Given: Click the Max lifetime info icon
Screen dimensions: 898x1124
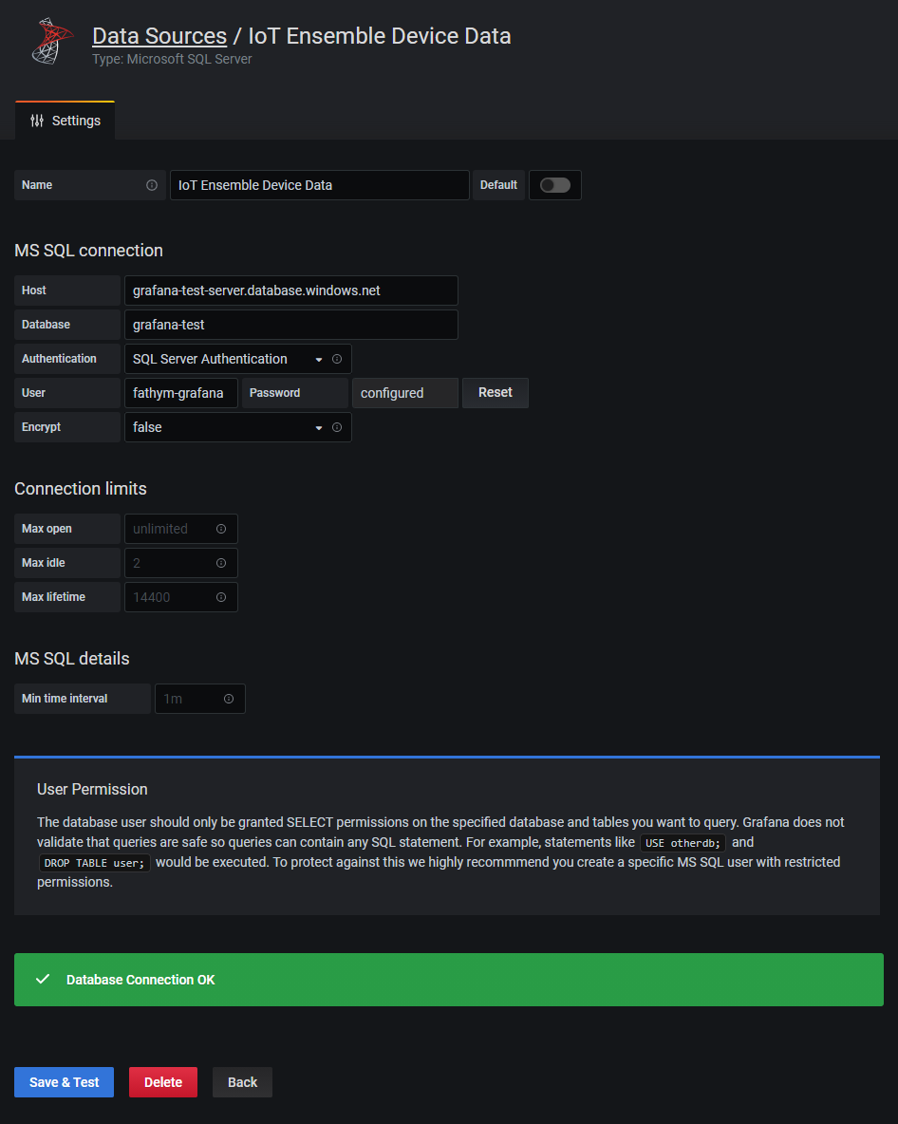Looking at the screenshot, I should [x=221, y=597].
